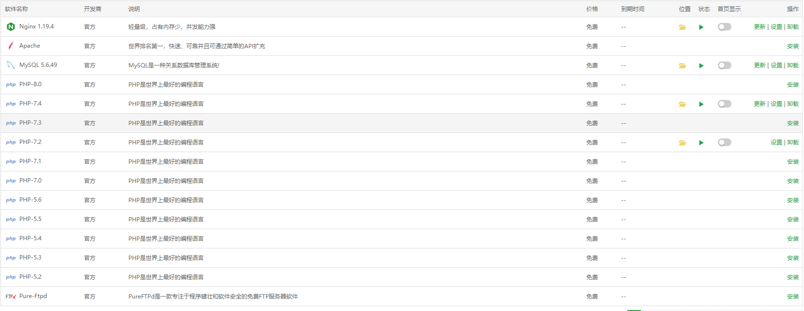Click PHP-7.4 卸载 uninstall link
The height and width of the screenshot is (311, 804).
(x=793, y=104)
